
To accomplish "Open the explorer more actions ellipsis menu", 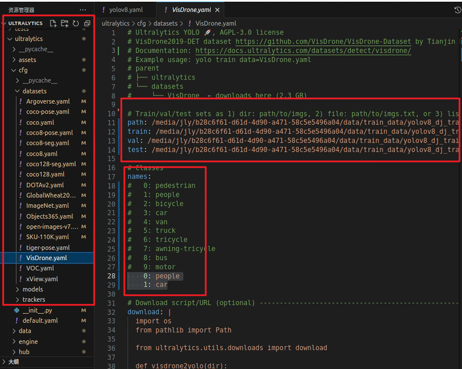I will click(x=83, y=10).
